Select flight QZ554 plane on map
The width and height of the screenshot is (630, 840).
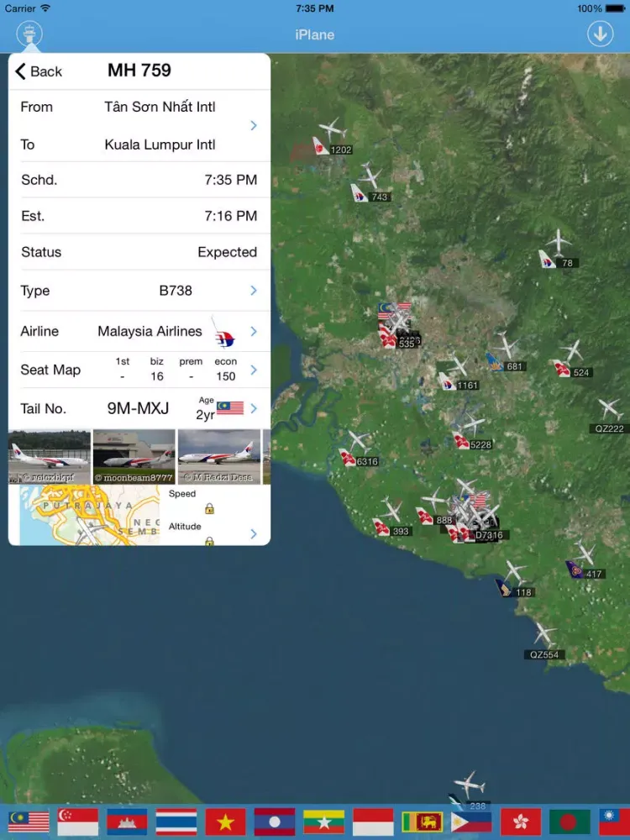coord(544,634)
